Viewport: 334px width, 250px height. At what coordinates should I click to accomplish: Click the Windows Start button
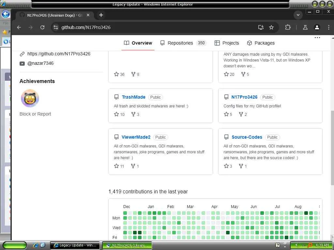(x=15, y=245)
